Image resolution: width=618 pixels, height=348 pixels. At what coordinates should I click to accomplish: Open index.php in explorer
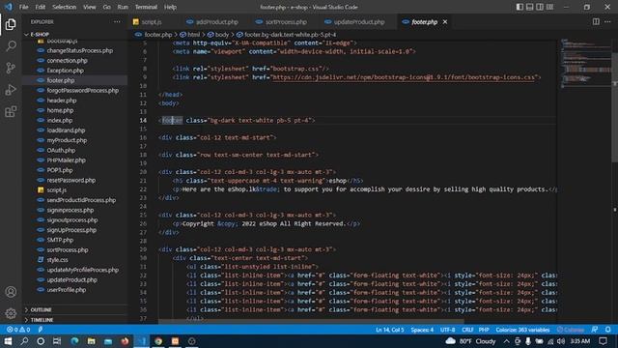click(x=60, y=120)
